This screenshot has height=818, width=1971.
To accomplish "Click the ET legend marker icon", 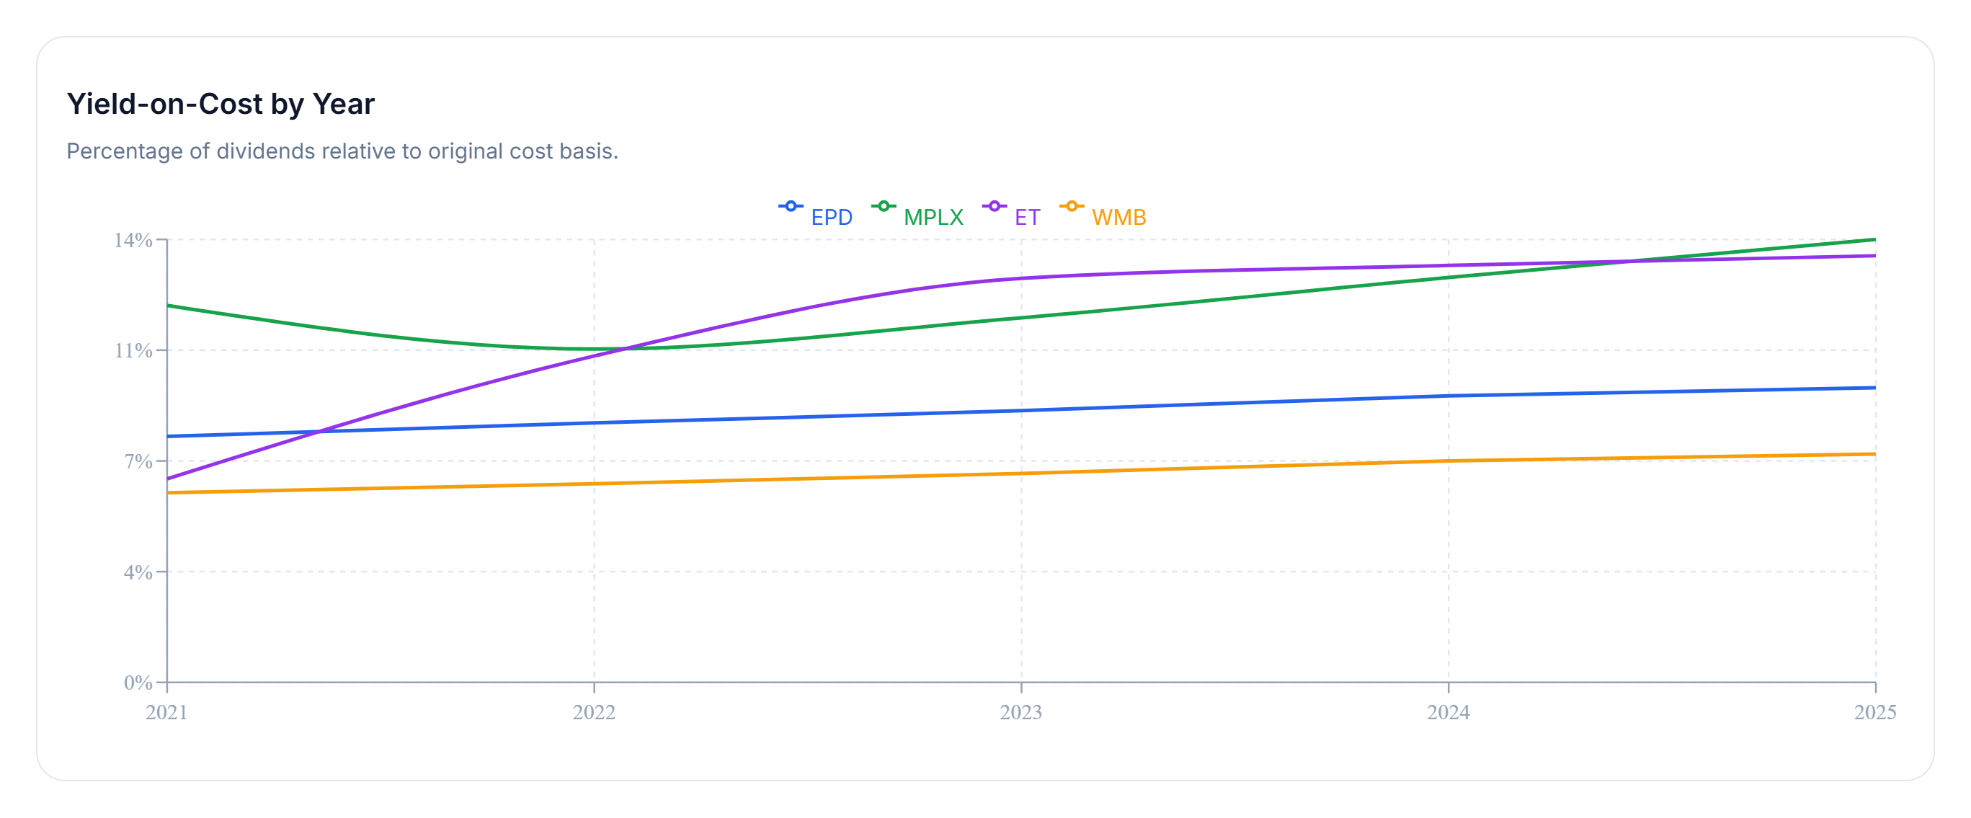I will 994,206.
